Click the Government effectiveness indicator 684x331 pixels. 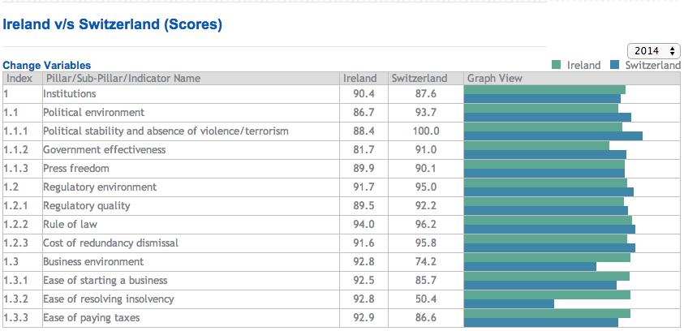click(104, 150)
